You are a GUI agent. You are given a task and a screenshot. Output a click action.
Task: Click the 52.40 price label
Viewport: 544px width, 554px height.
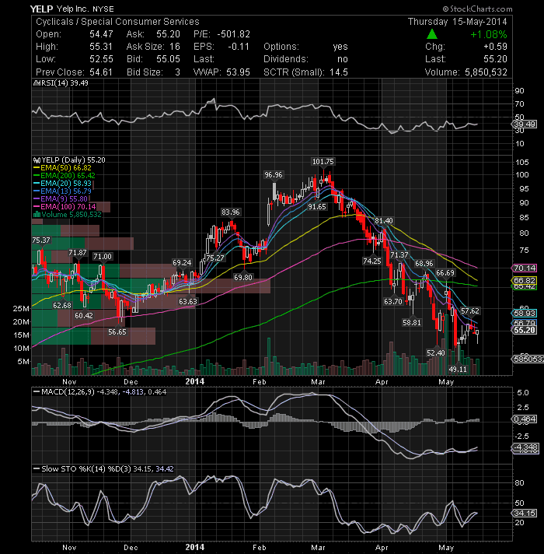[x=436, y=353]
